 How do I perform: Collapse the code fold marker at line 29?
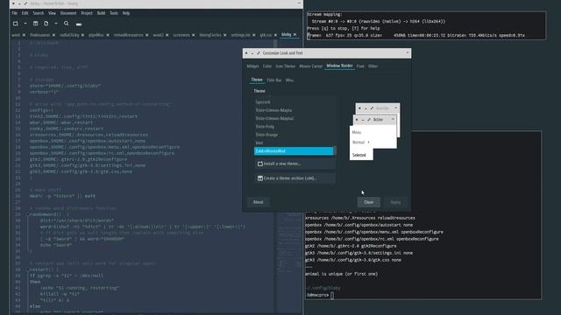point(28,214)
